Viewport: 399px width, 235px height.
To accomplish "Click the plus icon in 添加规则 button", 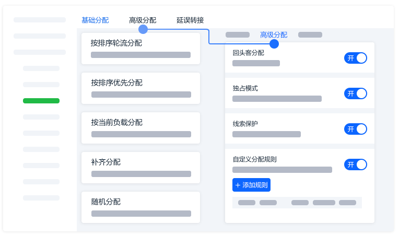I will (x=238, y=185).
